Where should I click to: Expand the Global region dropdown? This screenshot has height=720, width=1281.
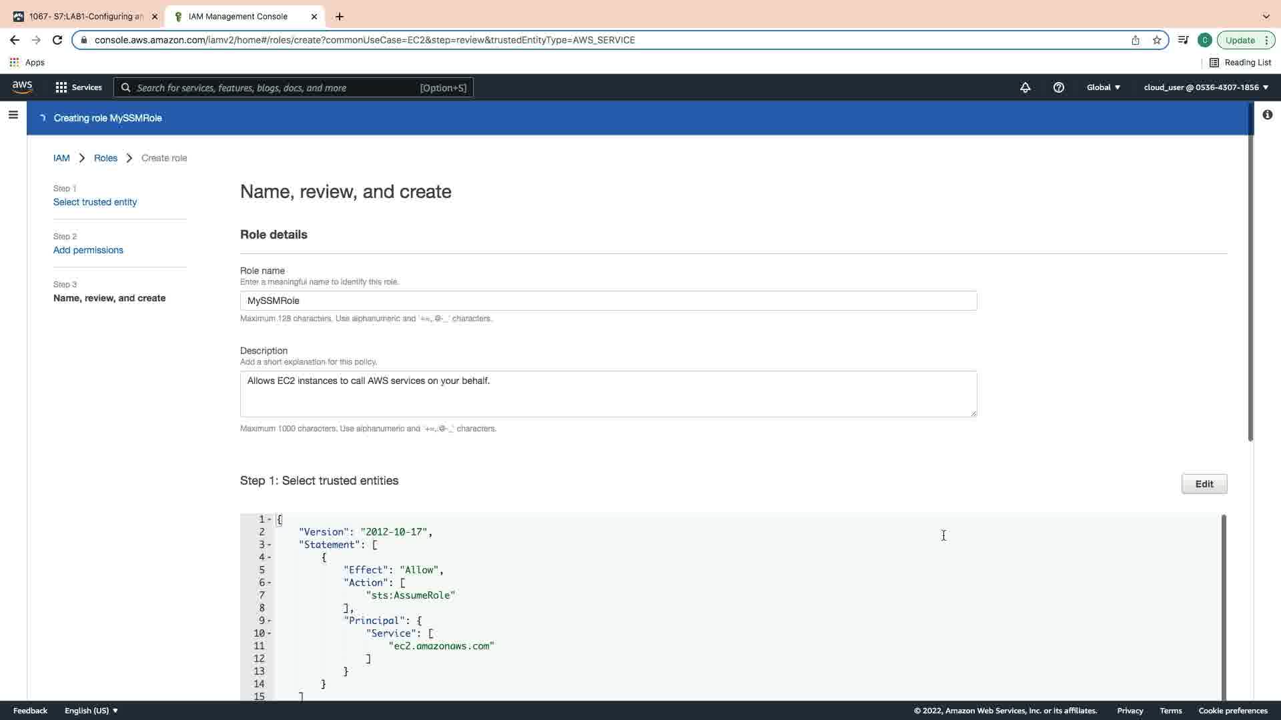coord(1104,87)
